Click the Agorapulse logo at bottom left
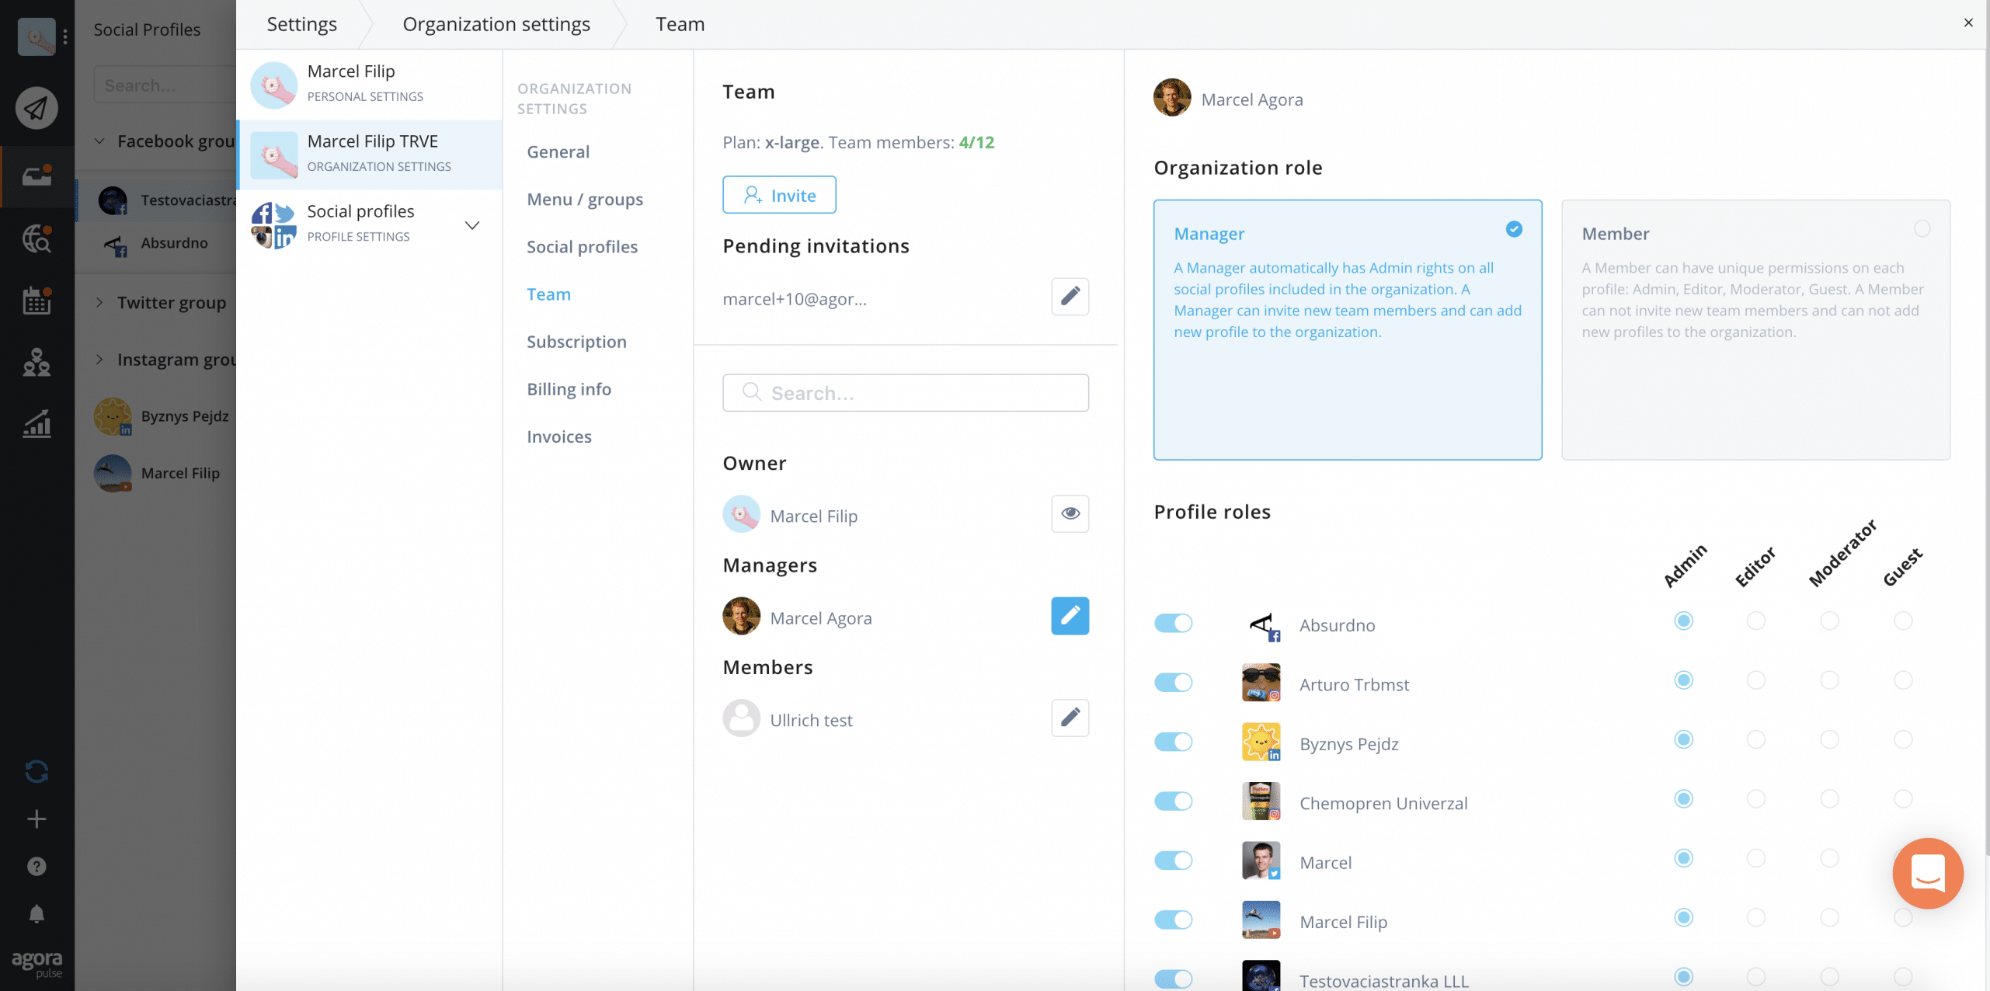 [37, 964]
